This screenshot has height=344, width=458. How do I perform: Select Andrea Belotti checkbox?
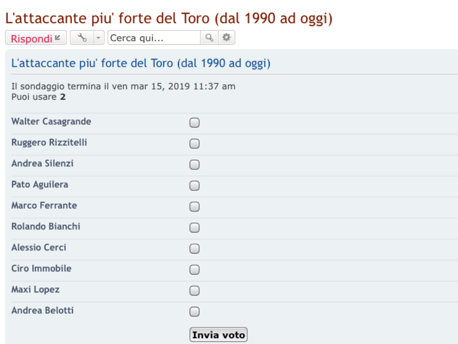click(x=195, y=312)
